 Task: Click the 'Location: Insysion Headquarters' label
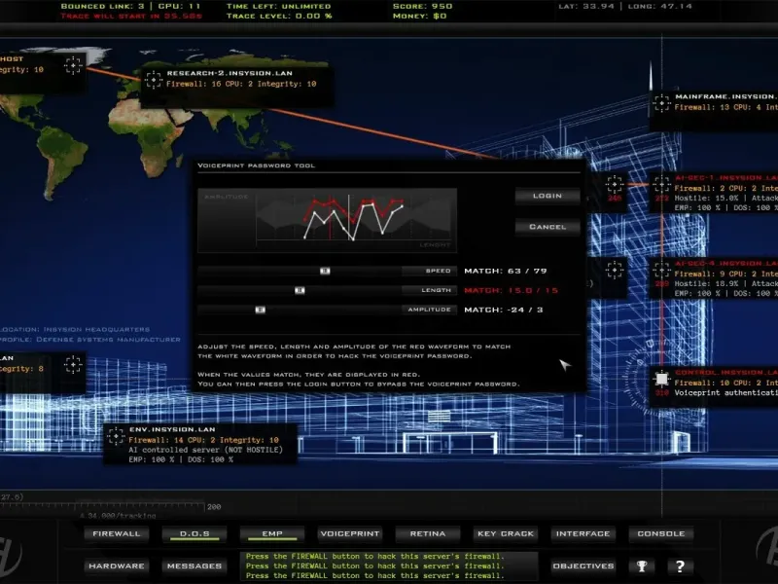[x=75, y=330]
